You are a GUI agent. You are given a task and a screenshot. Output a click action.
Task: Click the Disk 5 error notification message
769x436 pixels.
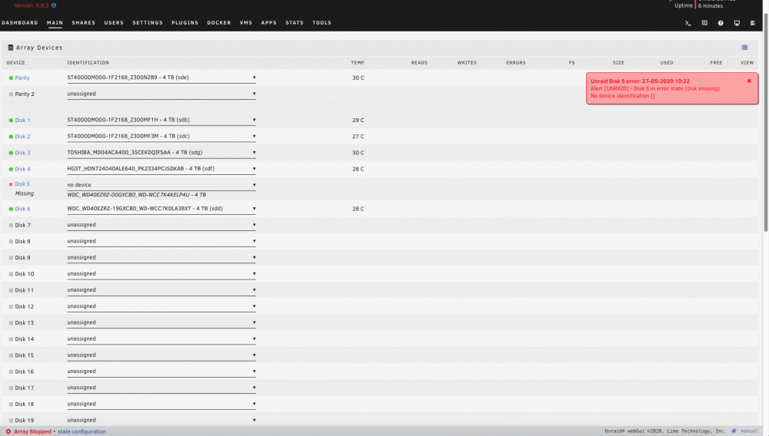coord(672,88)
